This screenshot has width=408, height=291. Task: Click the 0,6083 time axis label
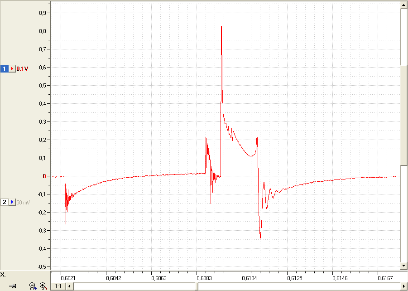point(204,278)
